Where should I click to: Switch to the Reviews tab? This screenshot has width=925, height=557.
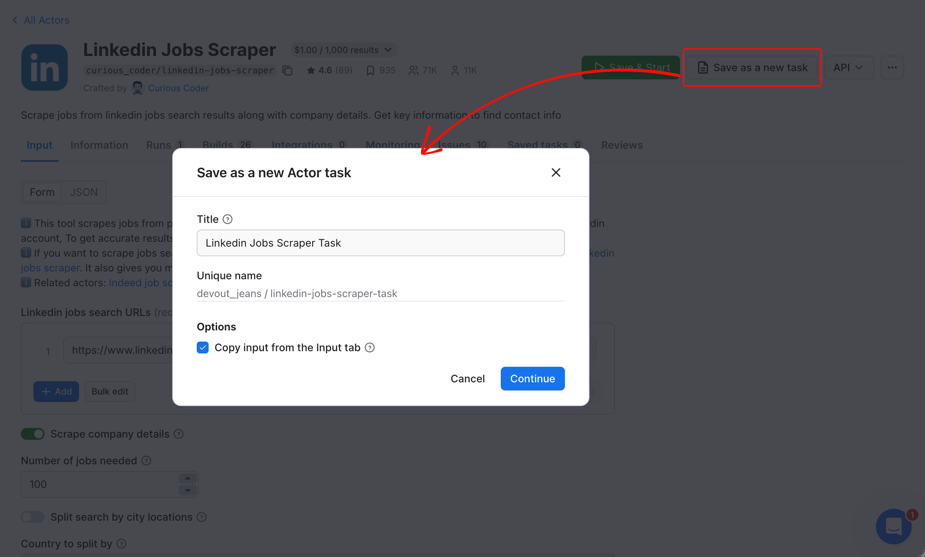coord(622,145)
